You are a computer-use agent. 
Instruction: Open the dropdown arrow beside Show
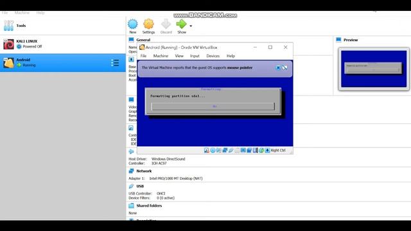[x=191, y=26]
